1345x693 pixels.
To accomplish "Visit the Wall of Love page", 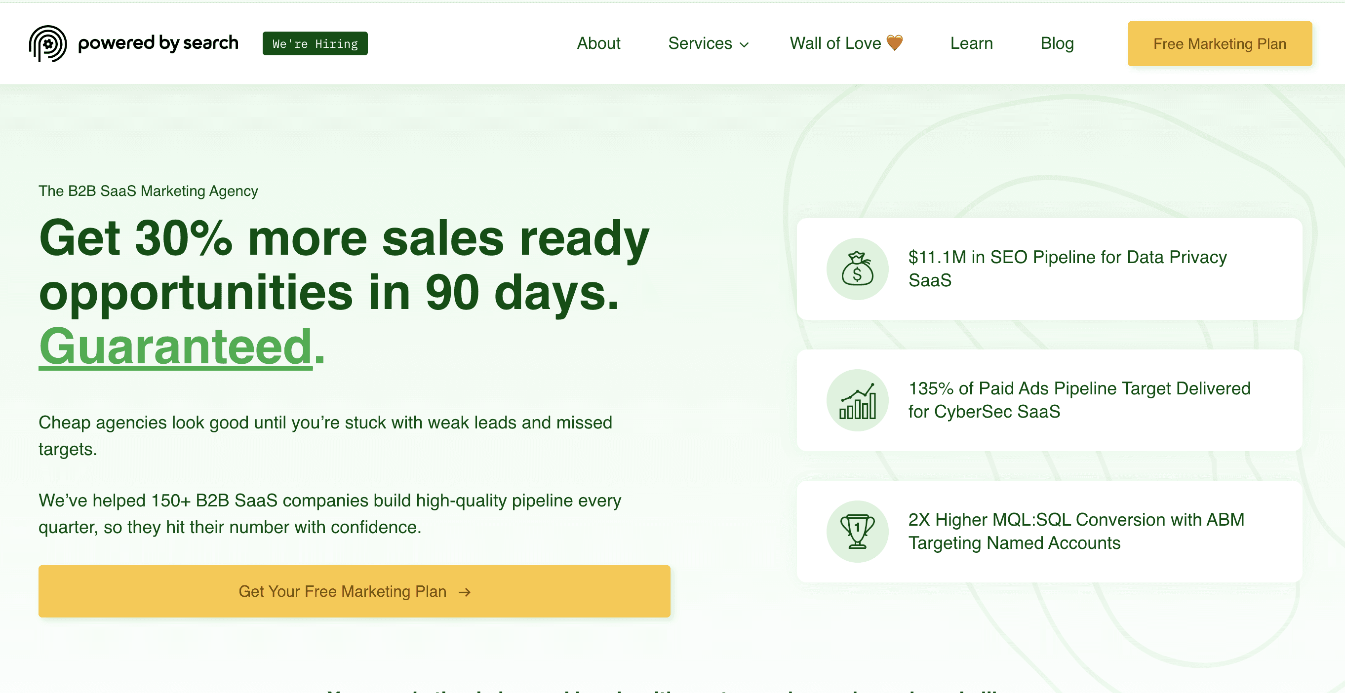I will click(835, 43).
